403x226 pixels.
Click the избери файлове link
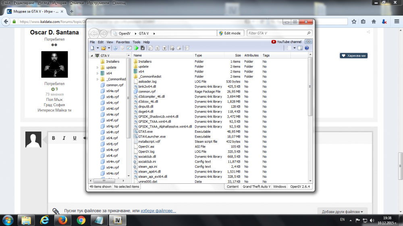click(x=158, y=211)
